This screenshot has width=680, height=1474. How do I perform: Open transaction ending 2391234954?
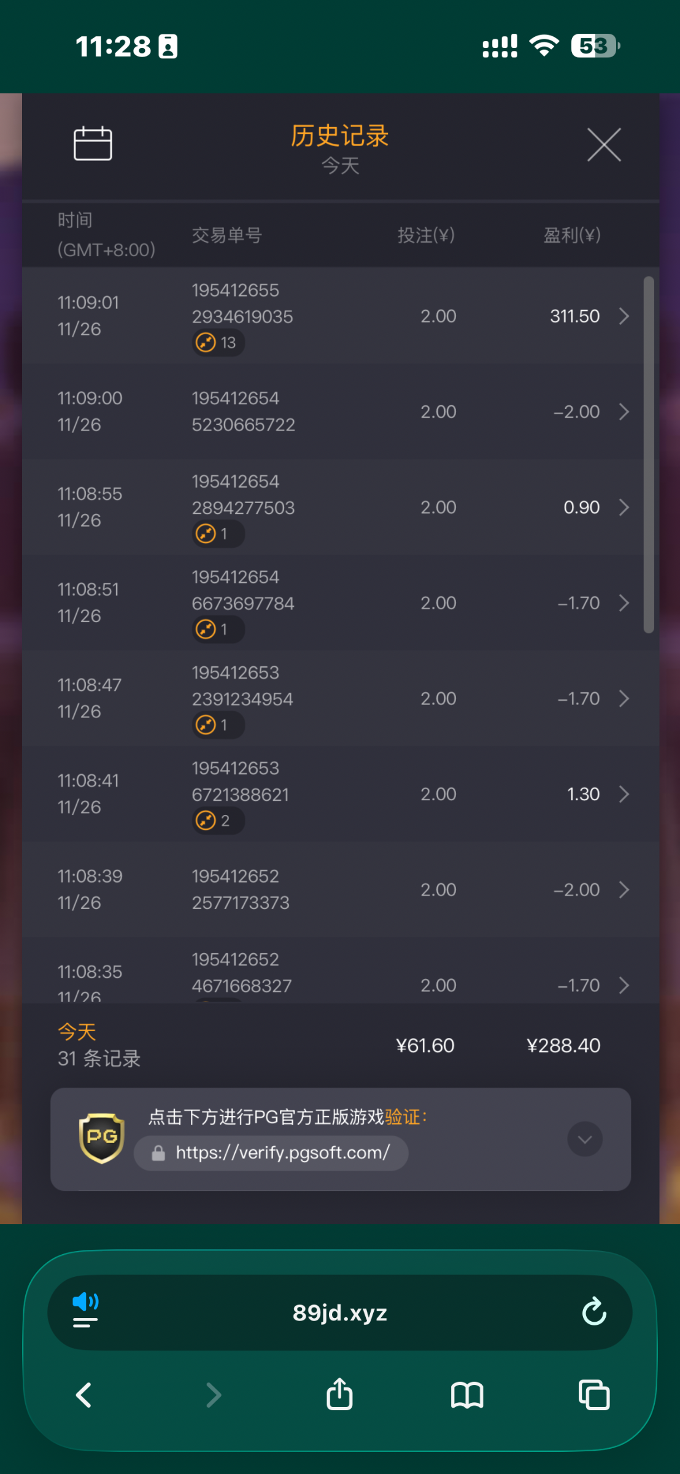331,698
